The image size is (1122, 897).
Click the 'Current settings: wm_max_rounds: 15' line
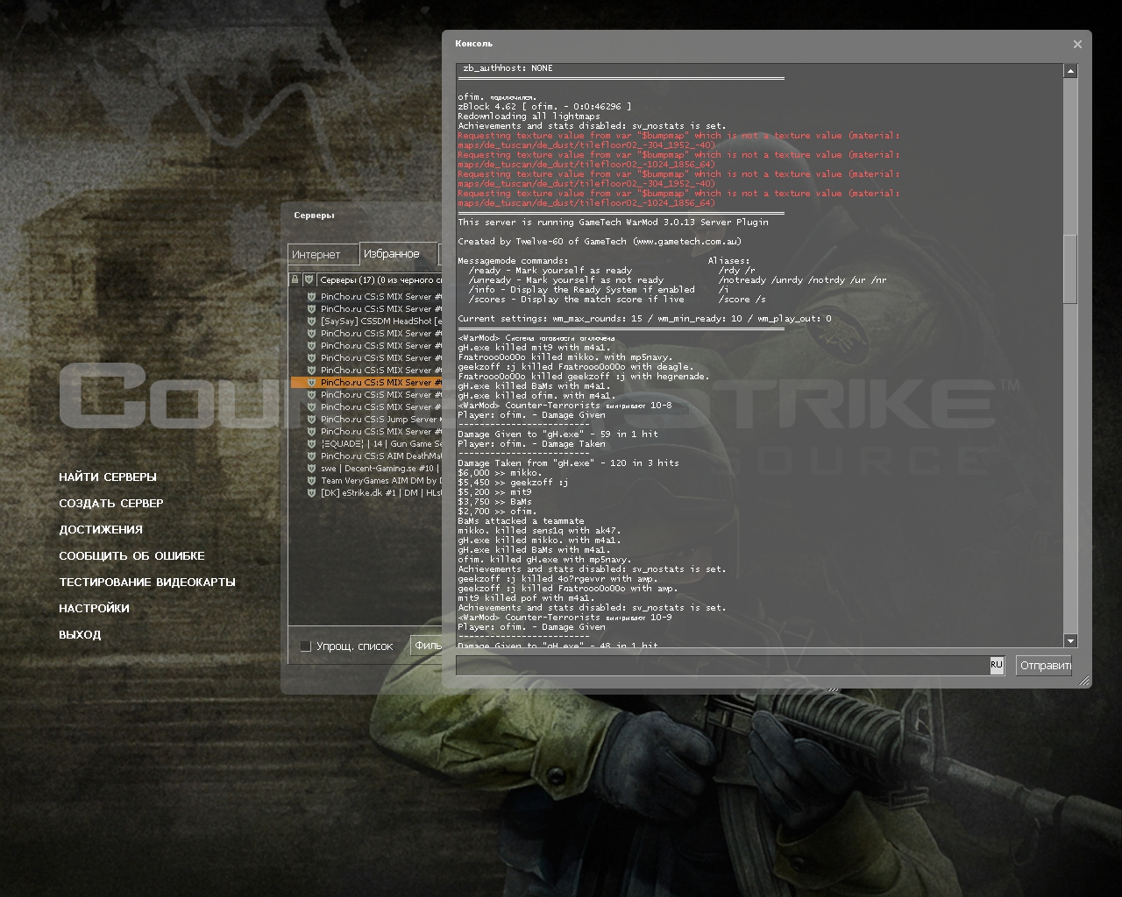tap(644, 319)
